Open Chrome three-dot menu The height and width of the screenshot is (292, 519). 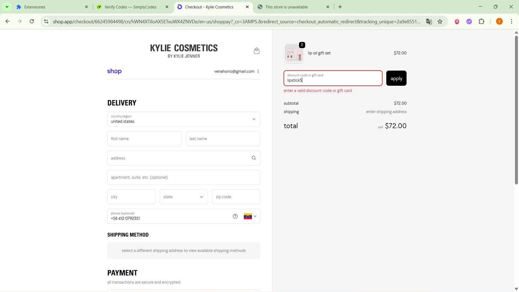tap(512, 21)
